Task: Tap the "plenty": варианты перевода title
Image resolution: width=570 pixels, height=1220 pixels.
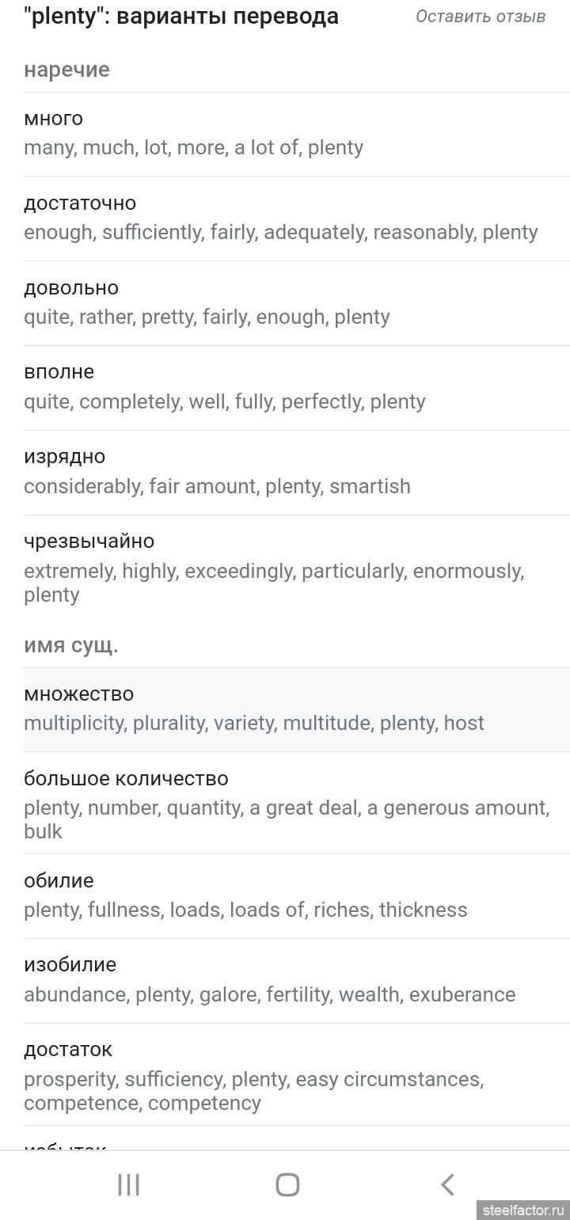Action: pyautogui.click(x=181, y=17)
